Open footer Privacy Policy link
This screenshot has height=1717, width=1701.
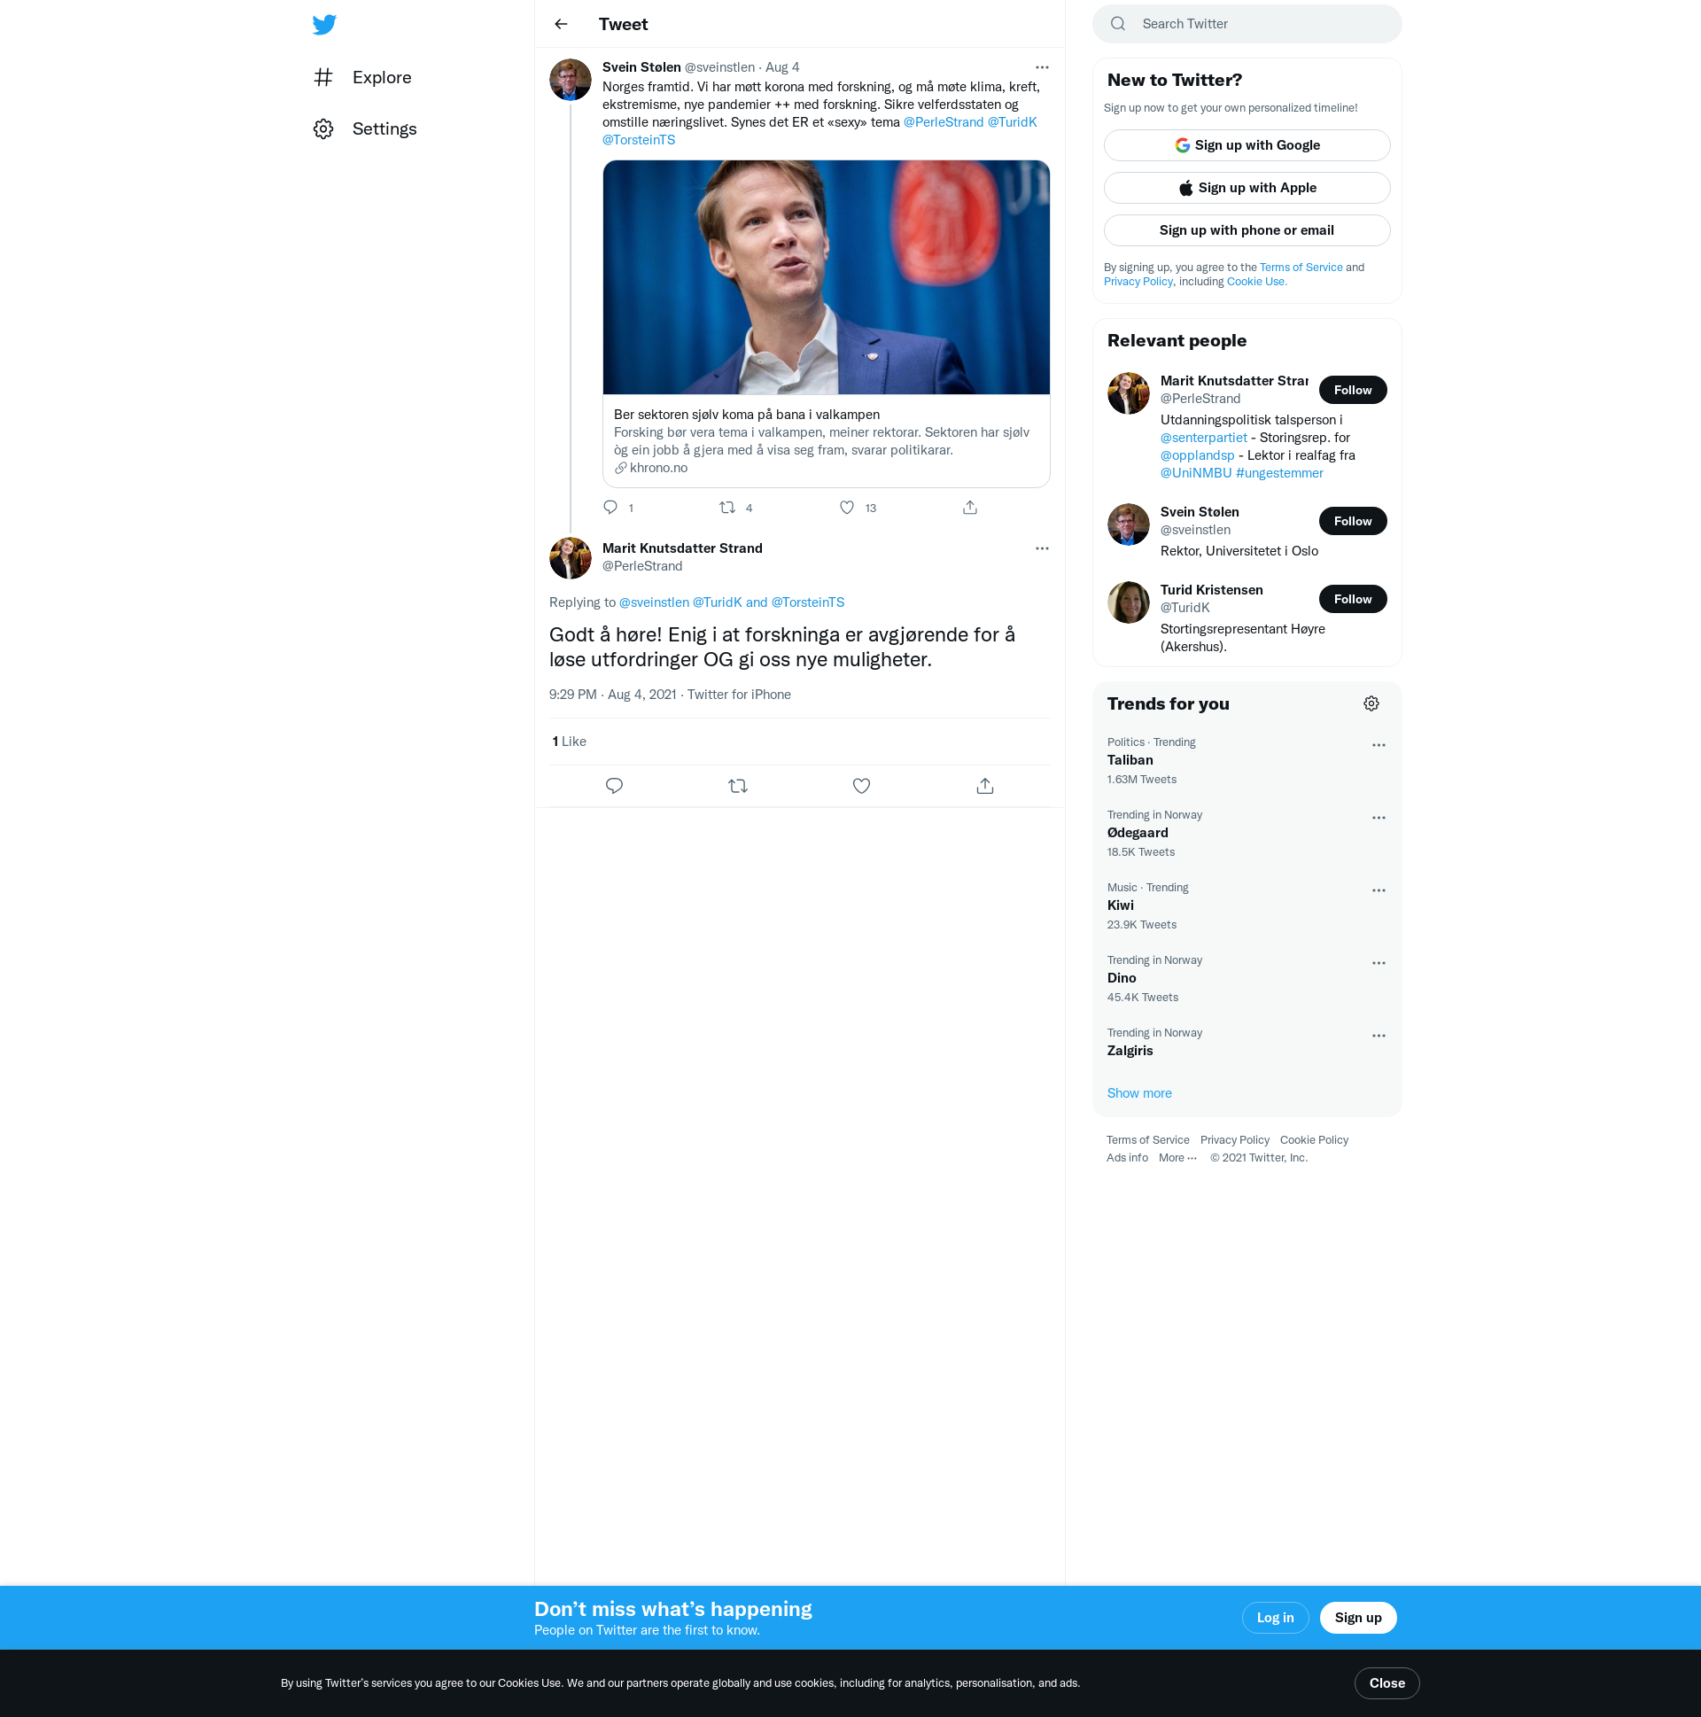coord(1234,1140)
